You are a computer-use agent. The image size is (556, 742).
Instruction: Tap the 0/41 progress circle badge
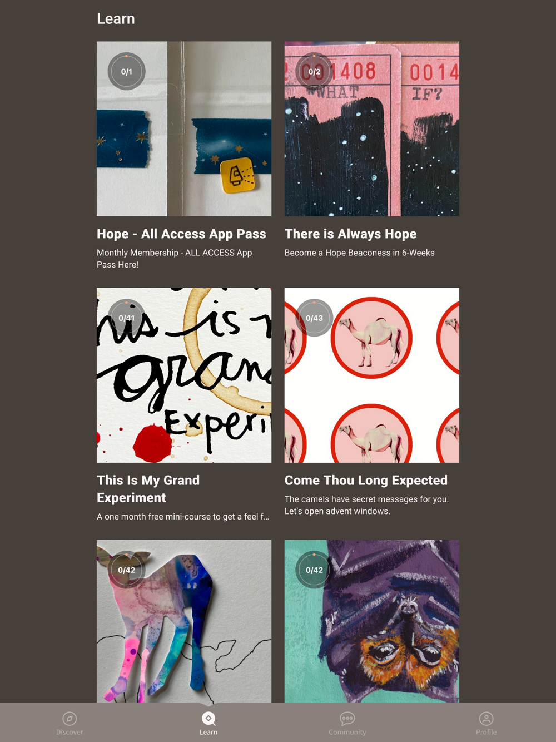[x=127, y=318]
